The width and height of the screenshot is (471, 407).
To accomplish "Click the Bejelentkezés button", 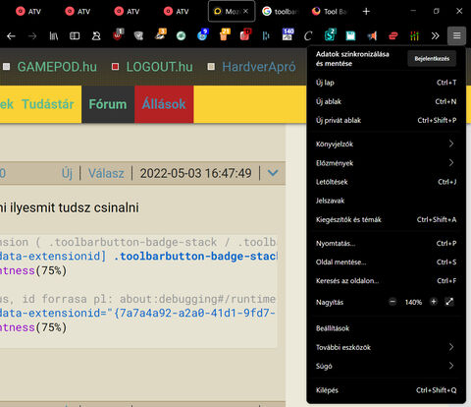I will click(432, 59).
